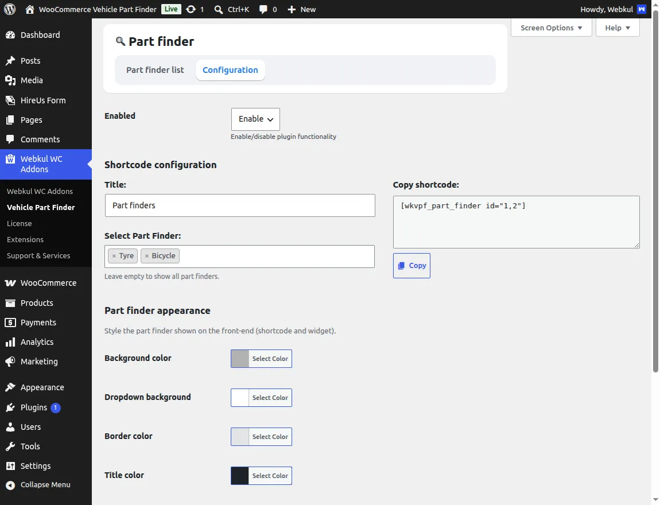The height and width of the screenshot is (505, 660).
Task: Click the Plugins plug icon
Action: (x=10, y=407)
